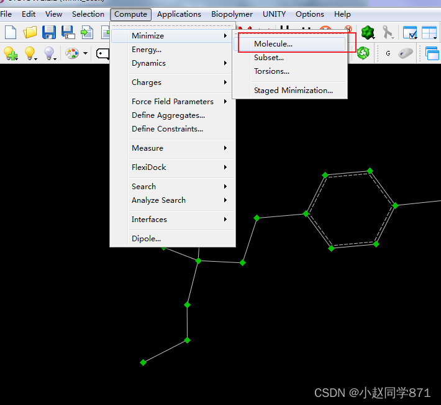Screen dimensions: 441x405
Task: Expand the Measure submenu arrow
Action: 225,148
